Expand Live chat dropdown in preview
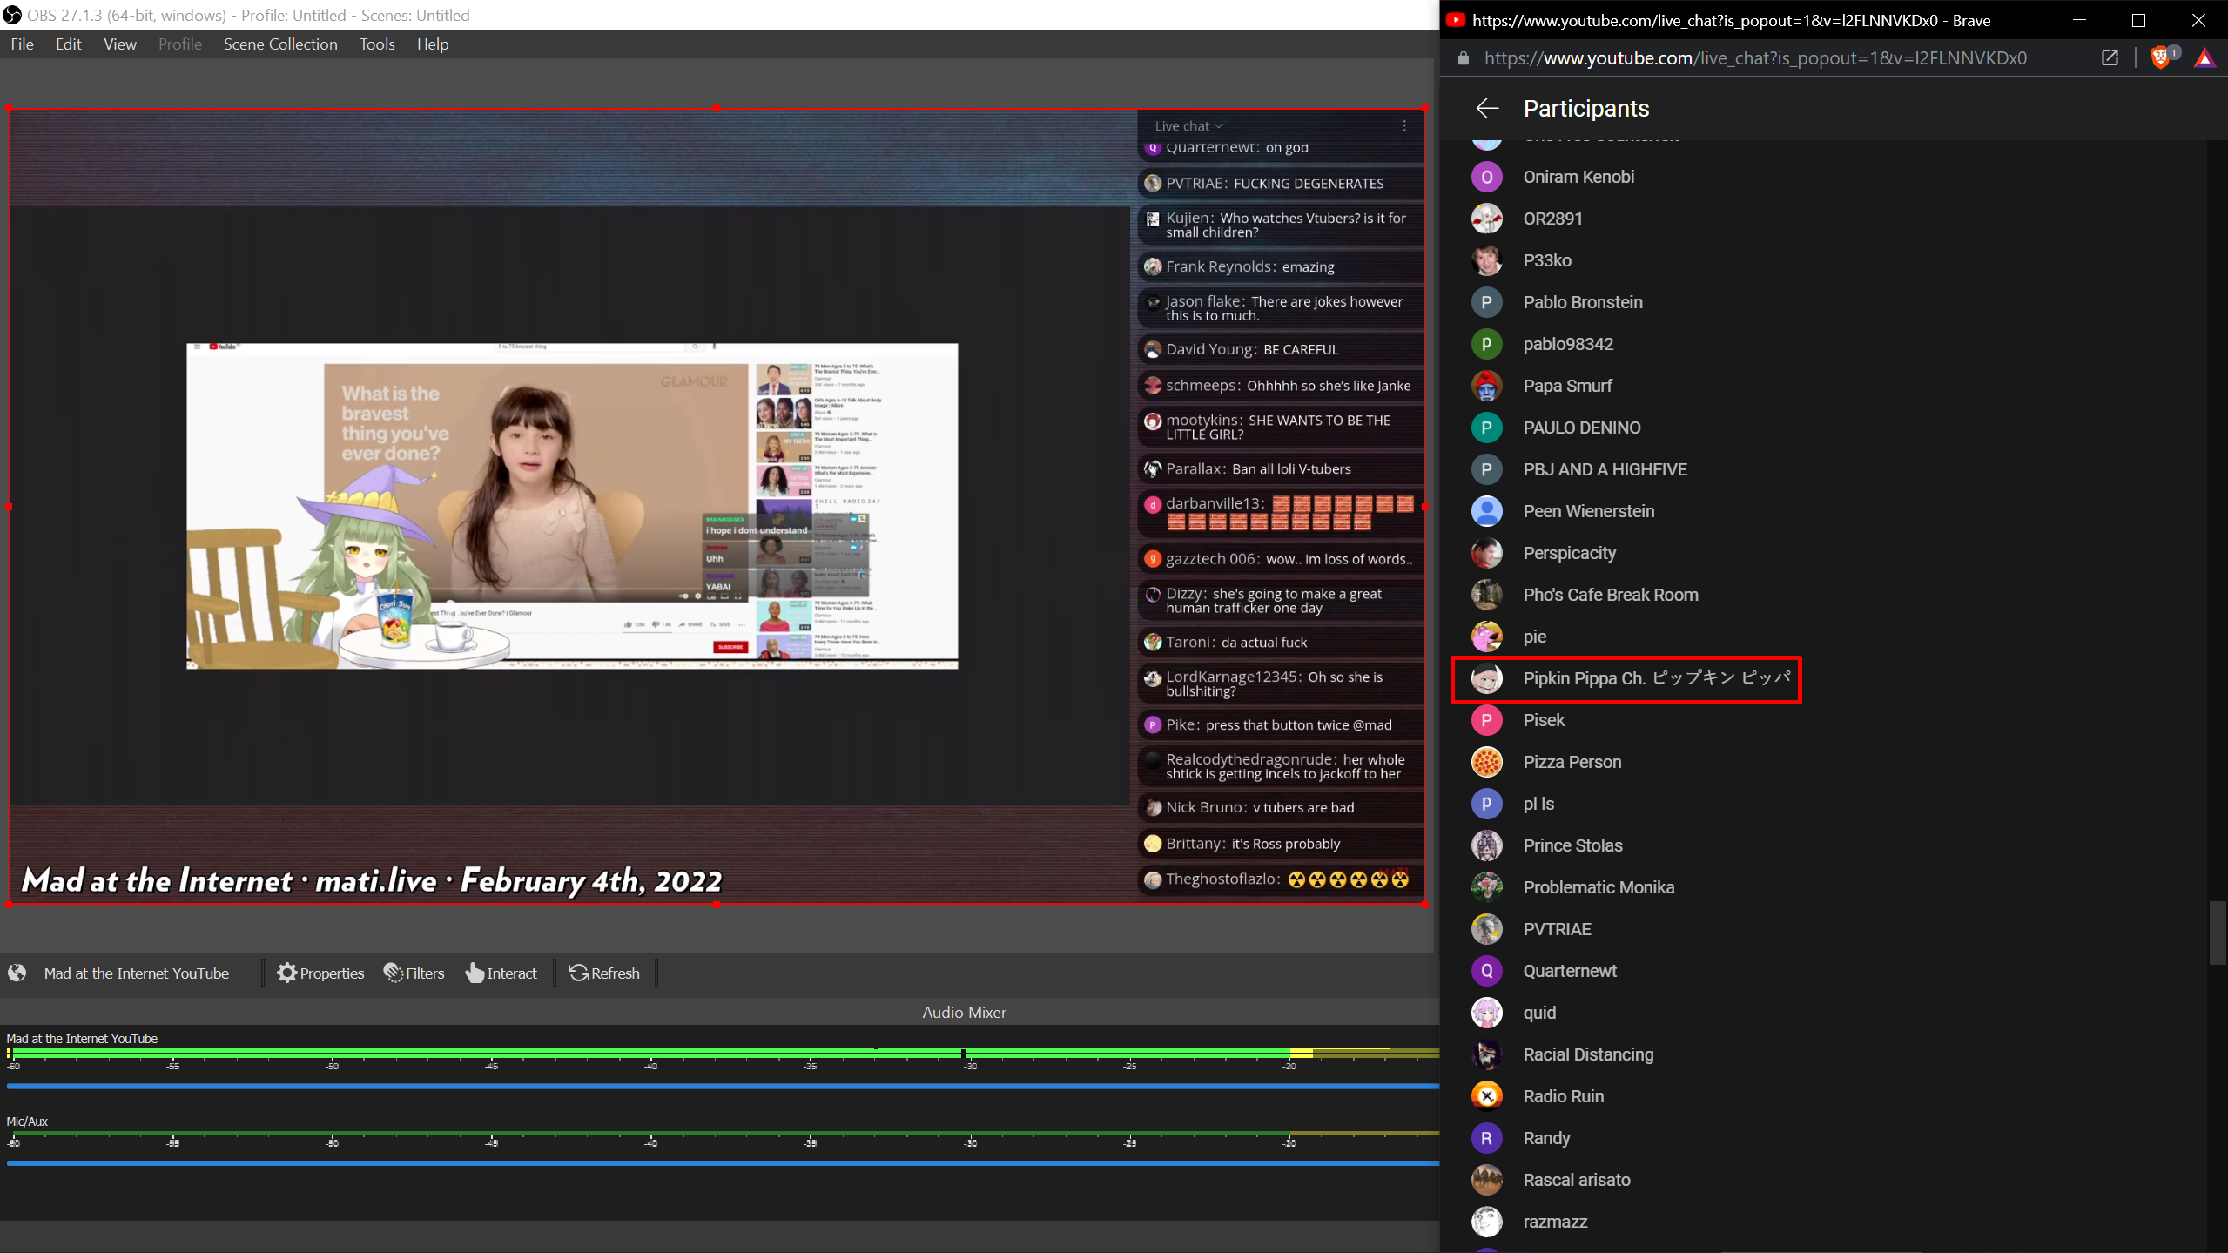This screenshot has height=1253, width=2228. coord(1188,126)
